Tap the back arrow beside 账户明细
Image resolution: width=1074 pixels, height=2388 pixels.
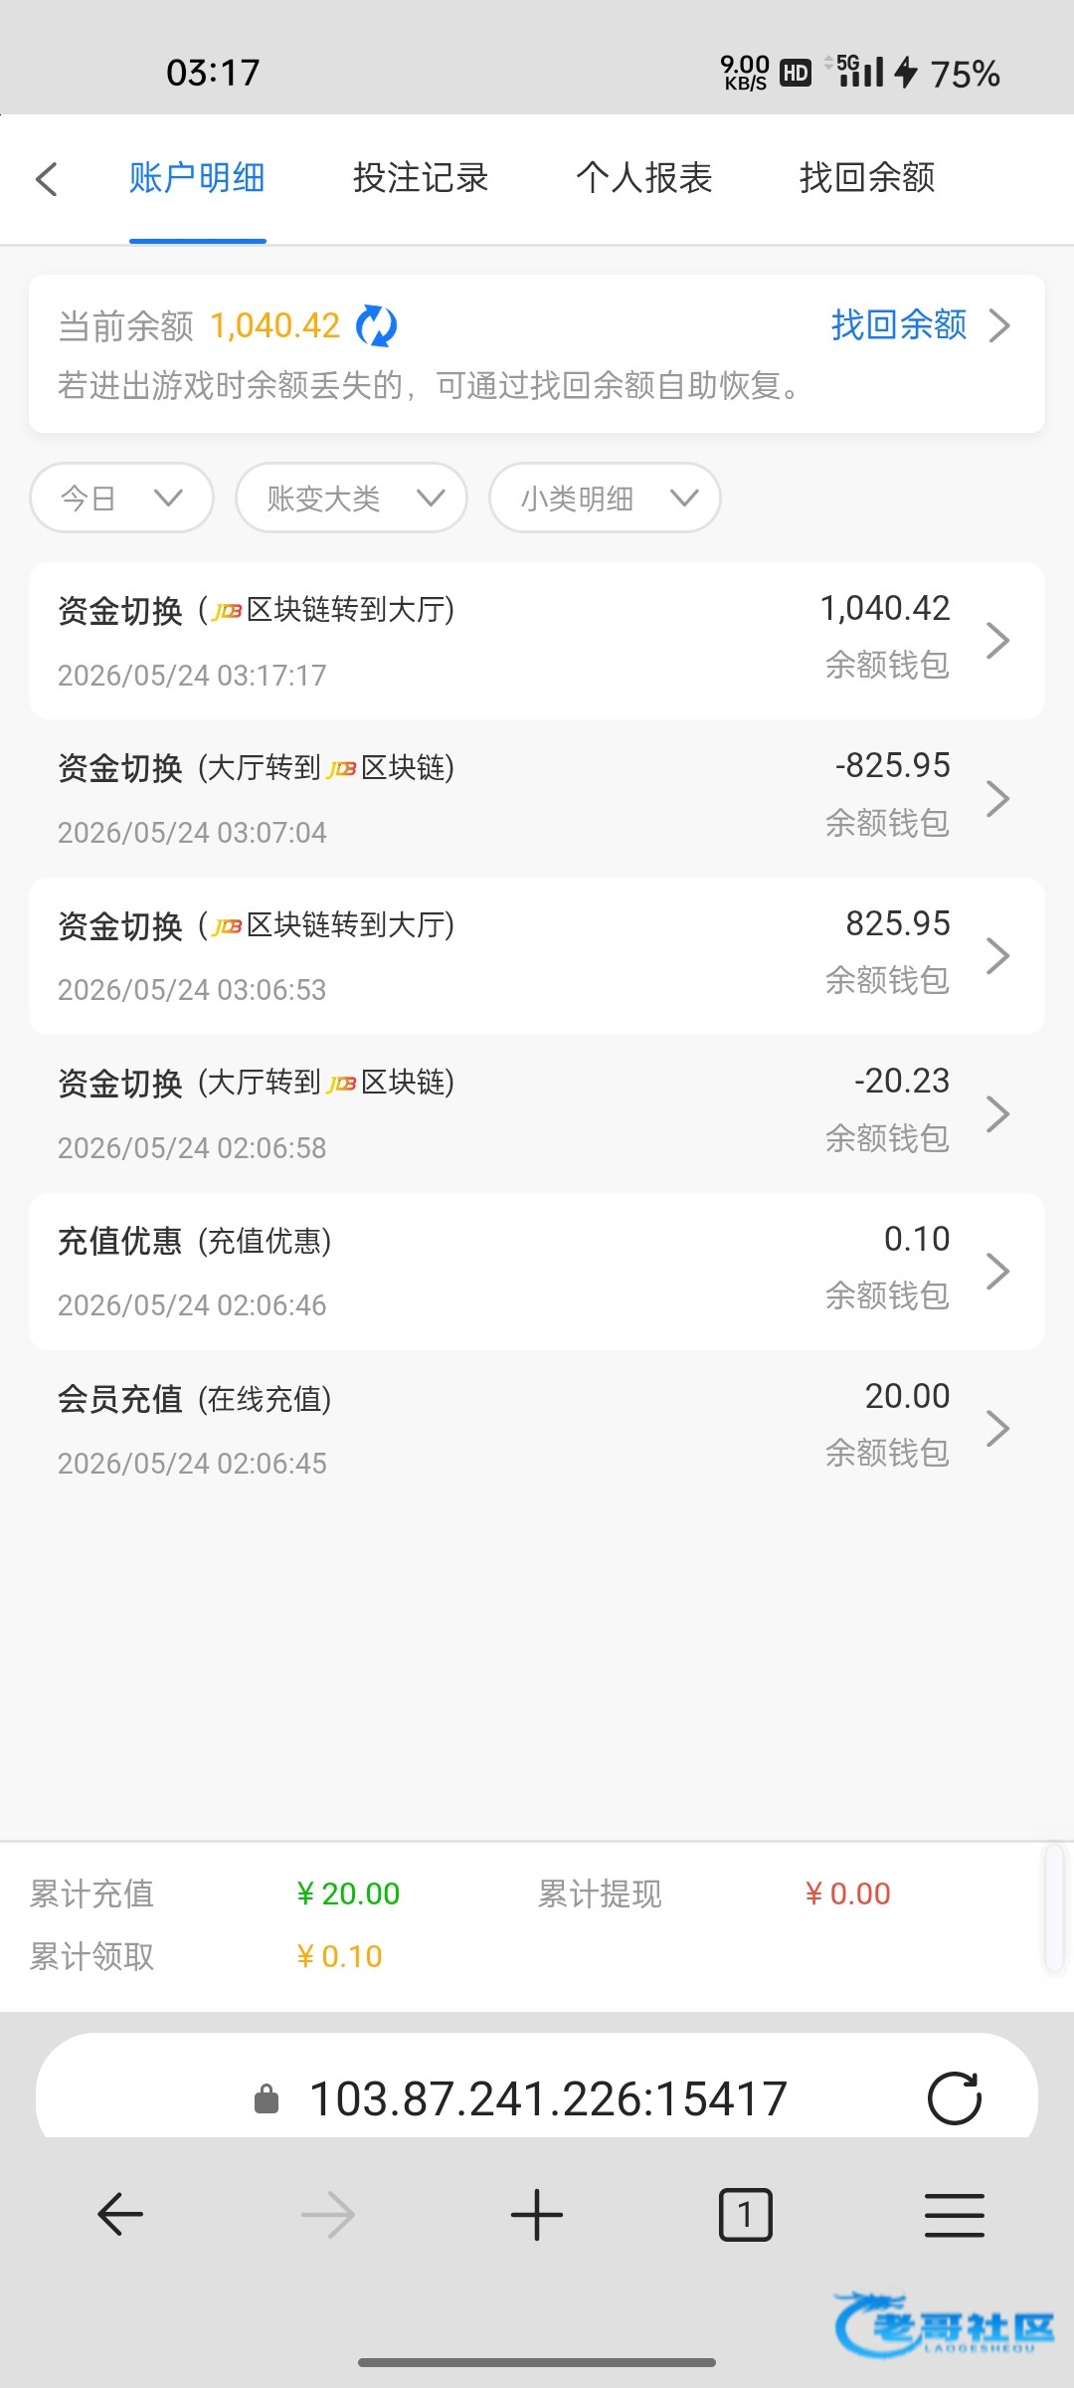tap(47, 179)
